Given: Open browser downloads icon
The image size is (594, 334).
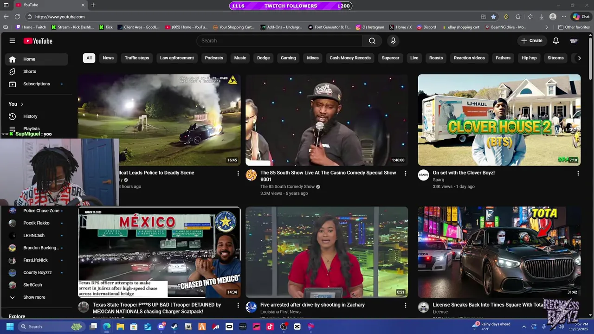Looking at the screenshot, I should [542, 17].
